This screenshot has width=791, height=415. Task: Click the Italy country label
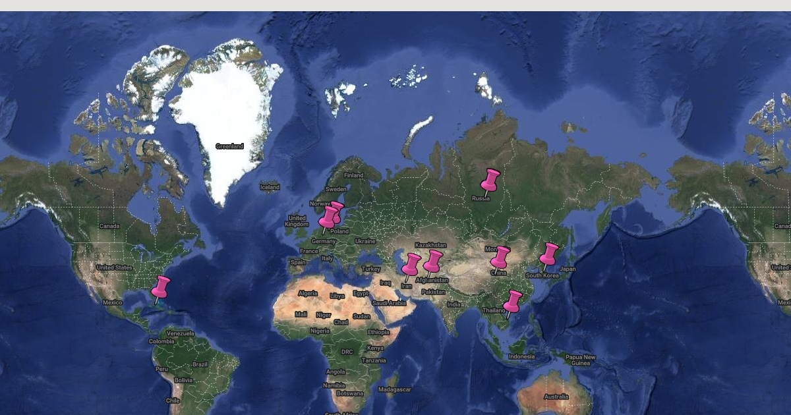(x=328, y=259)
